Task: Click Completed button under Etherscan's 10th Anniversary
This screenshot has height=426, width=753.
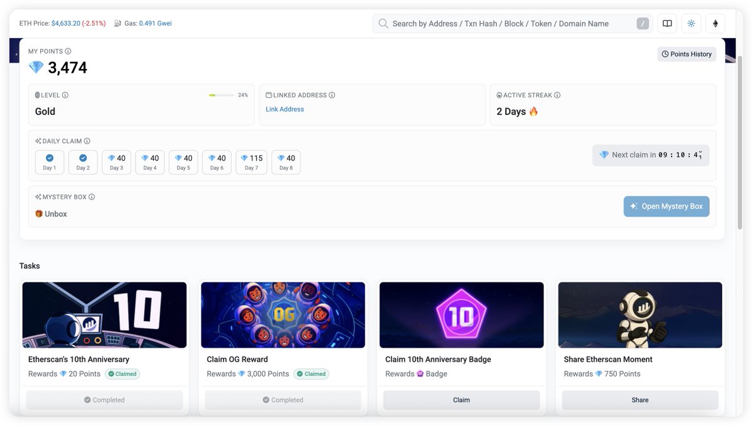Action: click(x=104, y=400)
